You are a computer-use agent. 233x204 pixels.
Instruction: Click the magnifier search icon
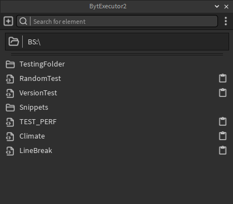pyautogui.click(x=23, y=21)
